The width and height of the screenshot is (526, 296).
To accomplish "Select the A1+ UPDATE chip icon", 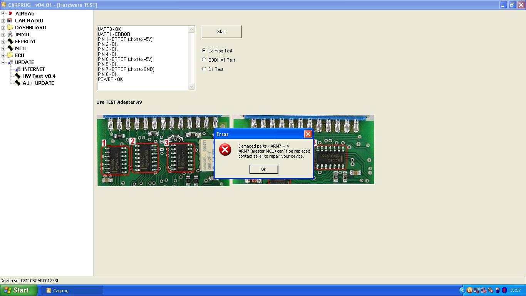I will [18, 83].
